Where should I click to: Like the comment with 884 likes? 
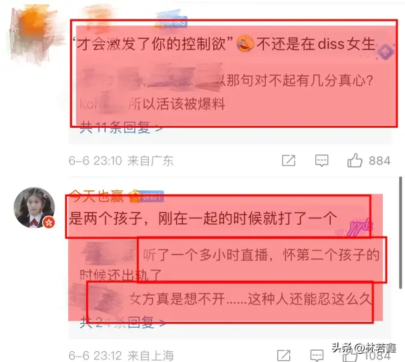click(354, 161)
